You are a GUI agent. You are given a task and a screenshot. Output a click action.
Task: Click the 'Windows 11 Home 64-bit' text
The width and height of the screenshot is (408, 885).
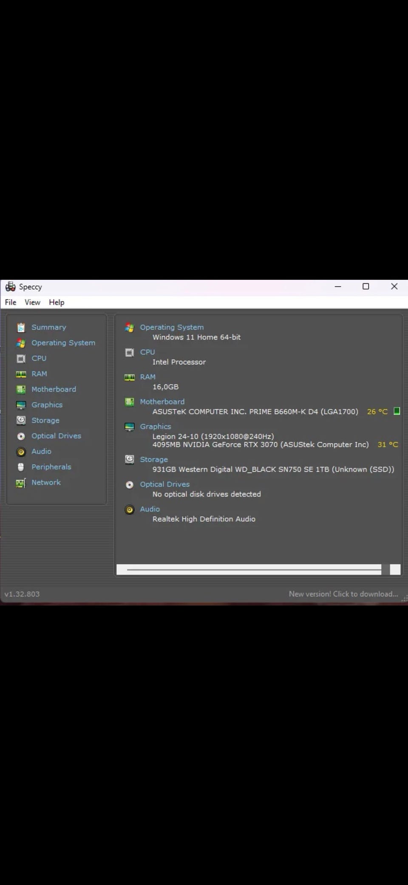point(196,337)
